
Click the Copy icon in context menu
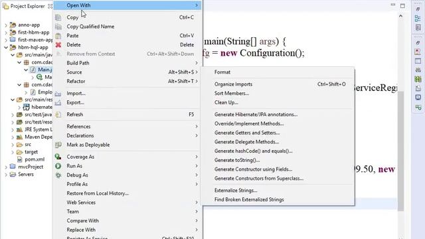pos(58,17)
